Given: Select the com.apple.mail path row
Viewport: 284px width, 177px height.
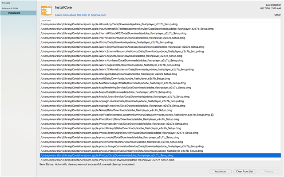Looking at the screenshot, I should (x=160, y=79).
